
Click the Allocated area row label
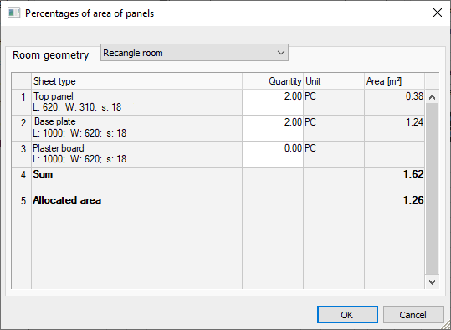tap(67, 200)
